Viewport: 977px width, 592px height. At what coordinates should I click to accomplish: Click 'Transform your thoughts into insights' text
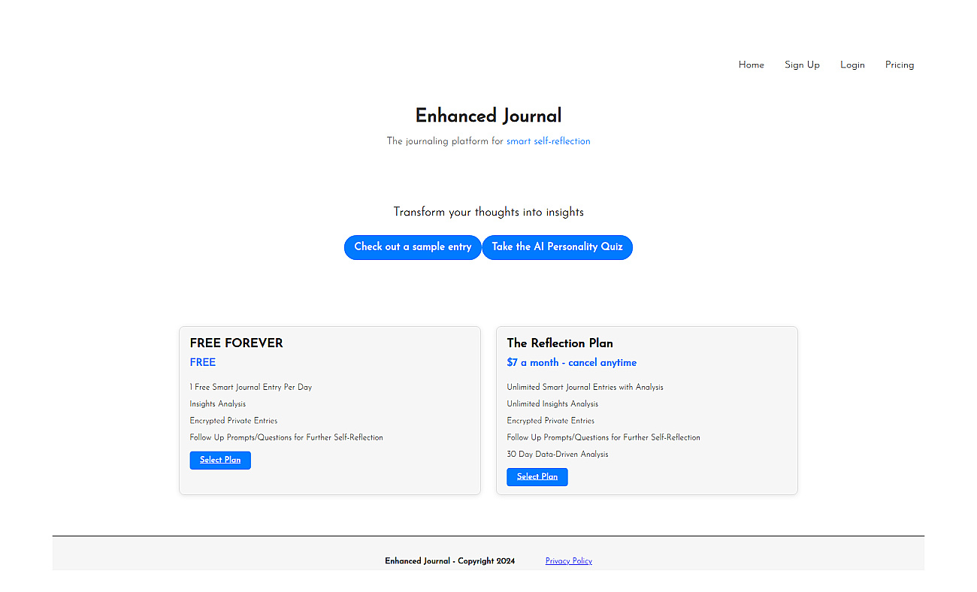[488, 212]
